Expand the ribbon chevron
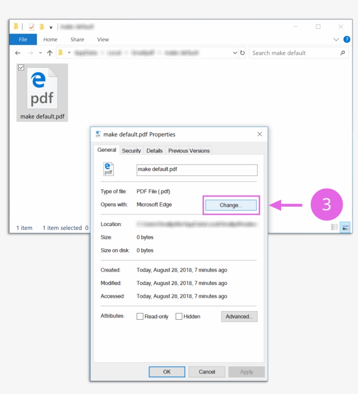 click(336, 39)
